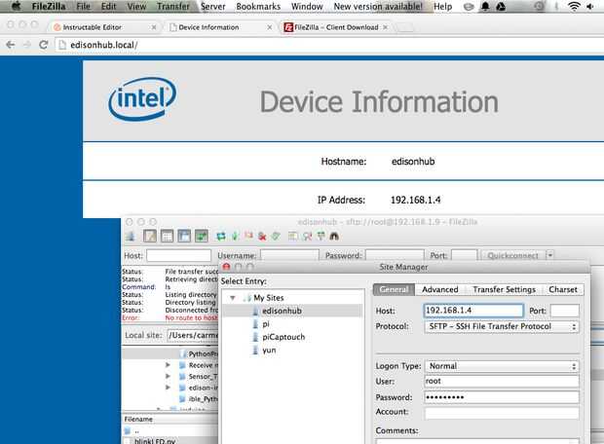Open directory listing filters icon

coord(293,236)
